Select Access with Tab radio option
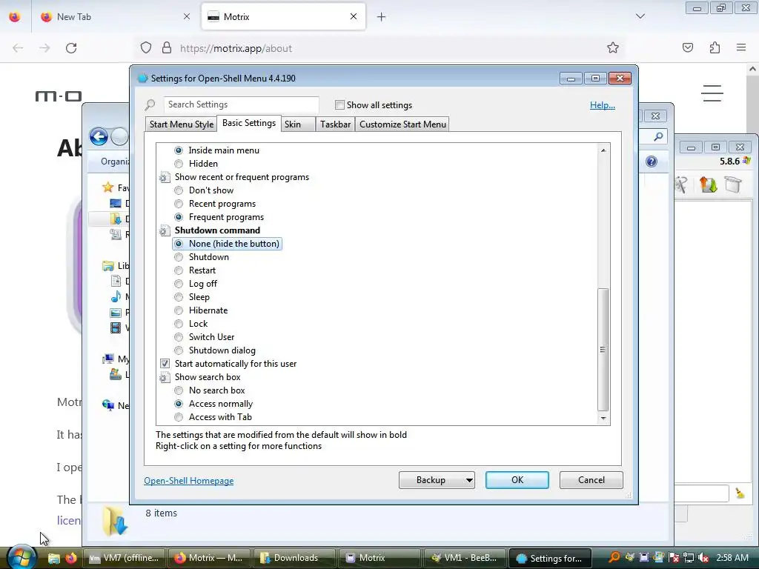 click(x=179, y=417)
